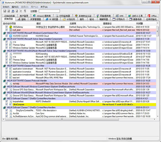The width and height of the screenshot is (161, 142).
Task: Click the vertical scrollbar down arrow
Action: (158, 116)
